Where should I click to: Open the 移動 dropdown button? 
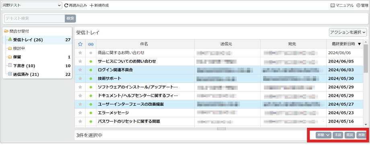pyautogui.click(x=323, y=135)
